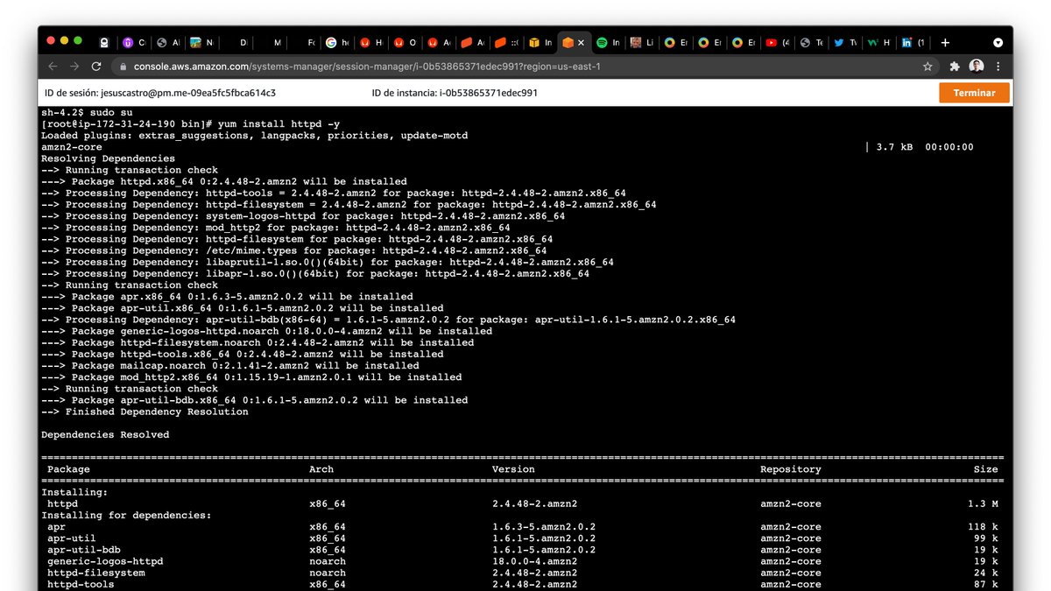1051x591 pixels.
Task: Switch to the YouTube tab
Action: tap(772, 42)
